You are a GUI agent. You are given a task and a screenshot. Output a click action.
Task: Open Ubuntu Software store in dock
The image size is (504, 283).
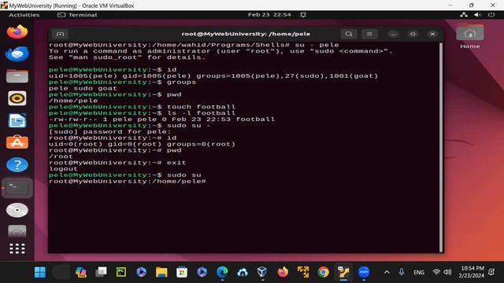pyautogui.click(x=17, y=142)
